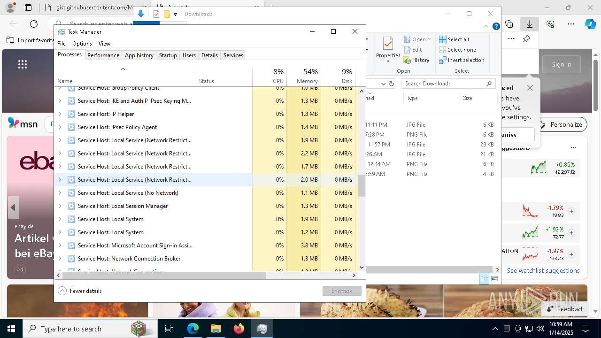Image resolution: width=601 pixels, height=338 pixels.
Task: Open the Action Center notifications icon
Action: [x=586, y=329]
